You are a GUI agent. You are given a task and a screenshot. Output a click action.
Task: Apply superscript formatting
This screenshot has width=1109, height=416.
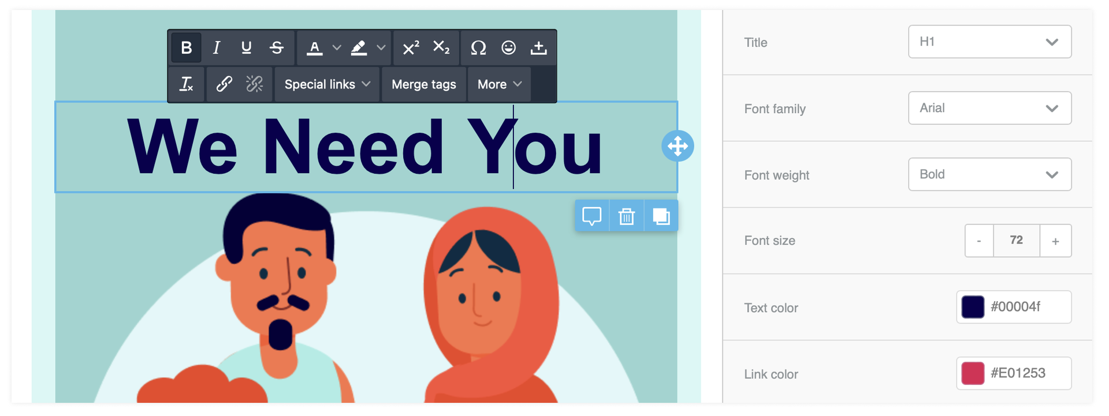[411, 48]
